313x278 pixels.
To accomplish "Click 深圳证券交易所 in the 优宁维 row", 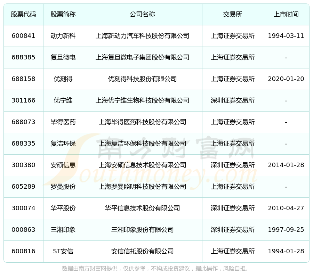I will tap(233, 100).
